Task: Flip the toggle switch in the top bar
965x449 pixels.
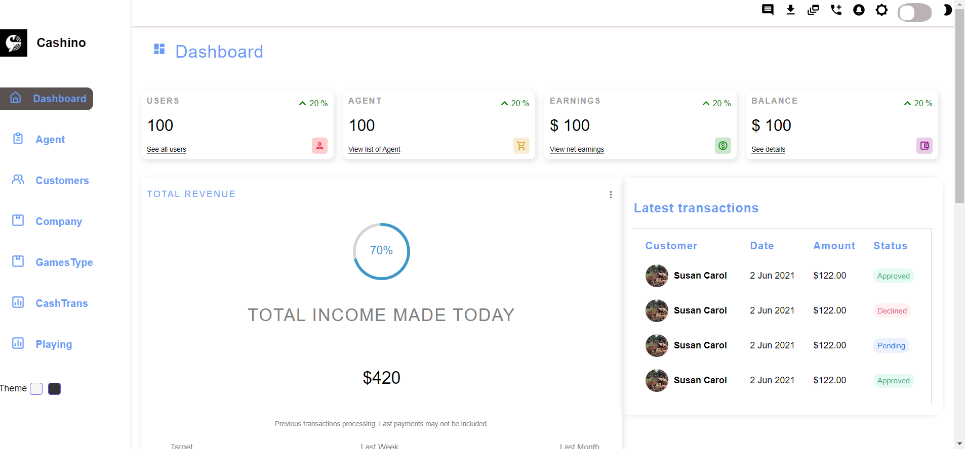Action: pyautogui.click(x=914, y=13)
